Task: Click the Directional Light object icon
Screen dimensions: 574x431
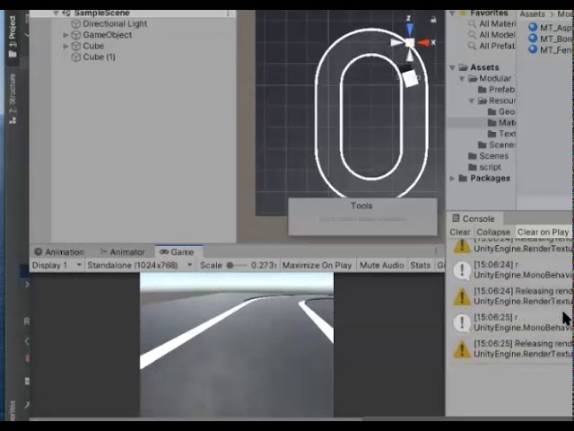Action: 76,24
